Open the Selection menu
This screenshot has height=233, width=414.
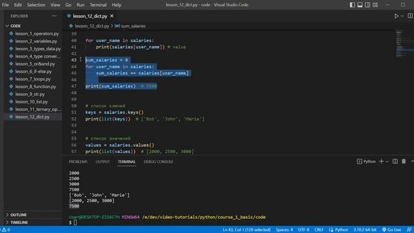36,5
